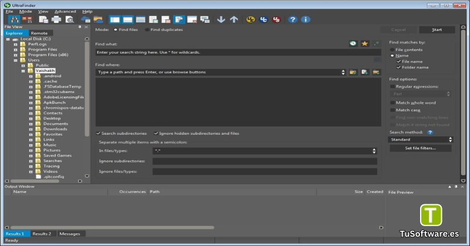Toggle Ignore hidden subdirectories and files

point(156,134)
